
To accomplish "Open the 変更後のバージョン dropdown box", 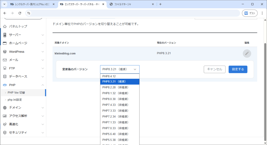I will [x=120, y=69].
